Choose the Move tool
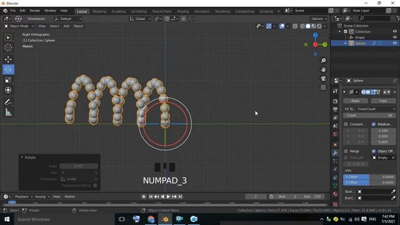 click(8, 59)
